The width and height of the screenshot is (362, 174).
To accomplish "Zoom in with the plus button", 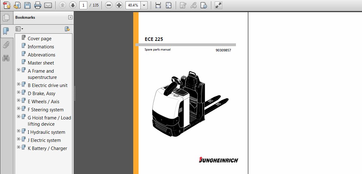I will (119, 5).
